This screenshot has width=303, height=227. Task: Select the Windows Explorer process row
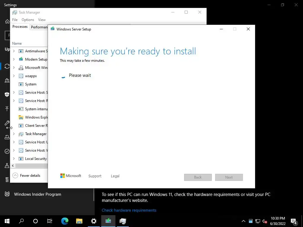pyautogui.click(x=29, y=117)
